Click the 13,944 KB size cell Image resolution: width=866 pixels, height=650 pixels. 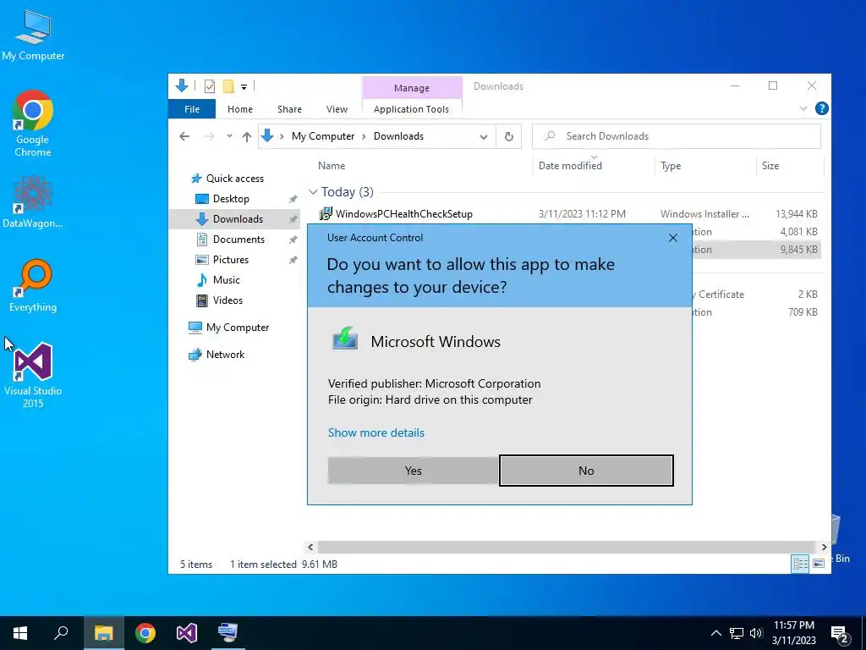(x=796, y=214)
